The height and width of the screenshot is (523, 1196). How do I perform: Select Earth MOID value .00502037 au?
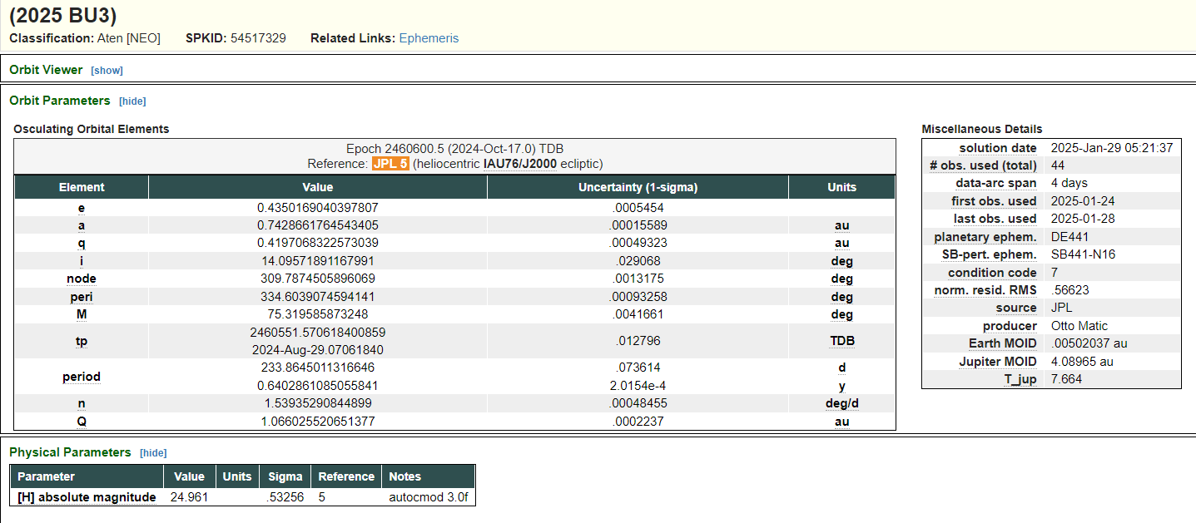(x=1089, y=343)
